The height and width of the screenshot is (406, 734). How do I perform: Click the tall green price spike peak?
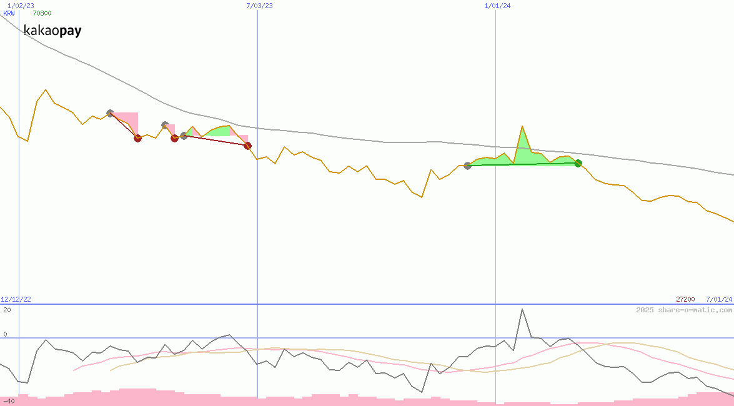coord(522,127)
